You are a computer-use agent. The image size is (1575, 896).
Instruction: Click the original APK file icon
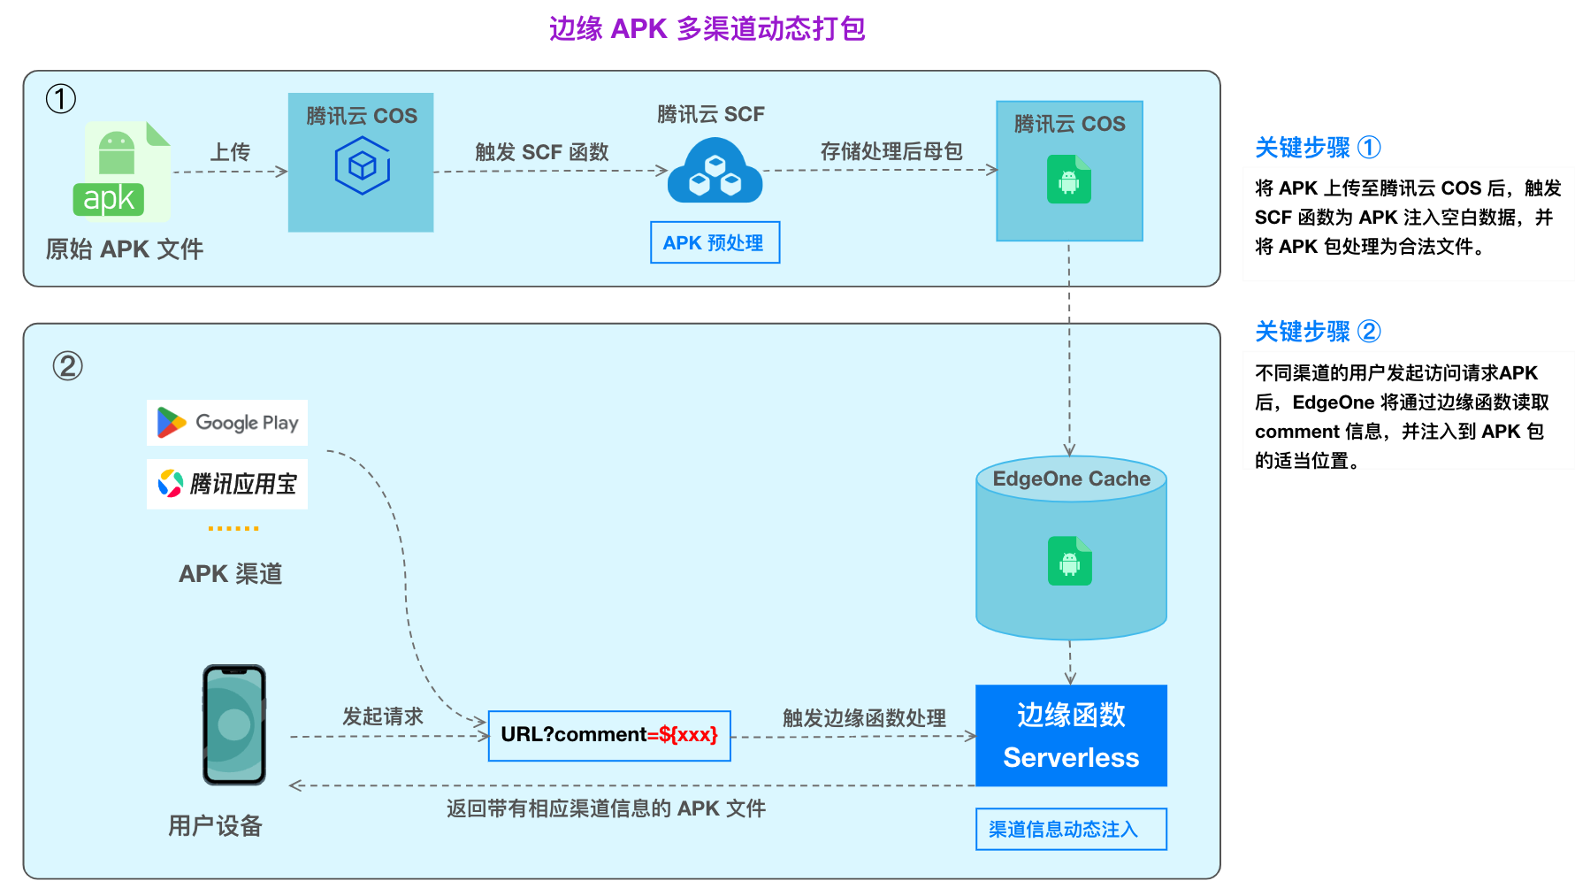(x=122, y=172)
